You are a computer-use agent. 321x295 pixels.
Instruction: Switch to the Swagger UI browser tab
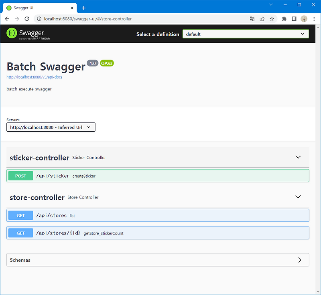(x=39, y=7)
